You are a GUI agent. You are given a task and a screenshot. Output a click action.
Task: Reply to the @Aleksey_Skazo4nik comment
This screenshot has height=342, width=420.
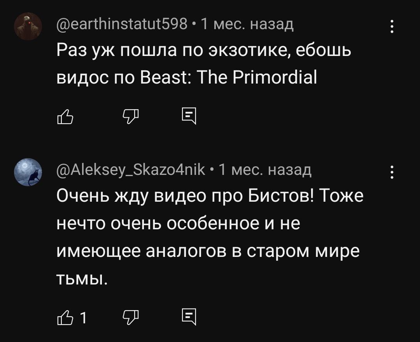189,317
